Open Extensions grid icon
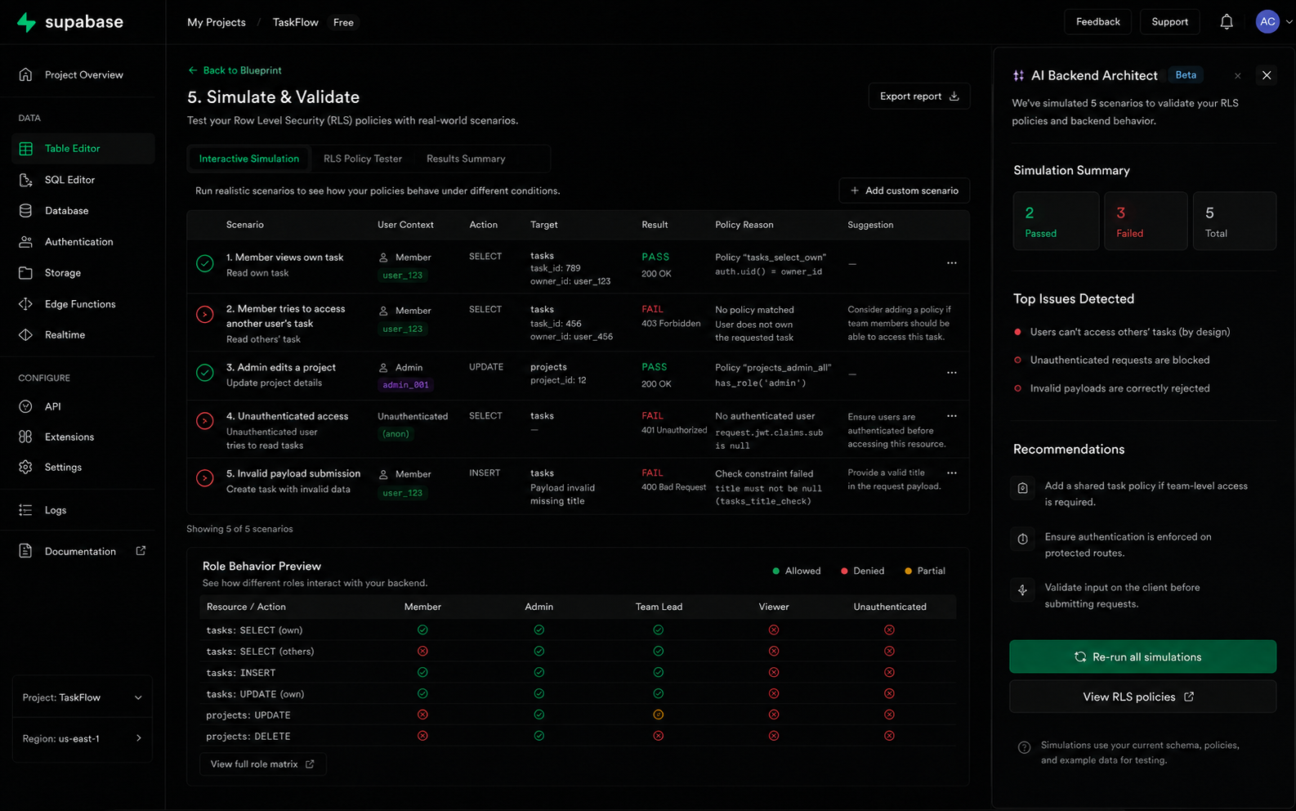 (x=26, y=437)
